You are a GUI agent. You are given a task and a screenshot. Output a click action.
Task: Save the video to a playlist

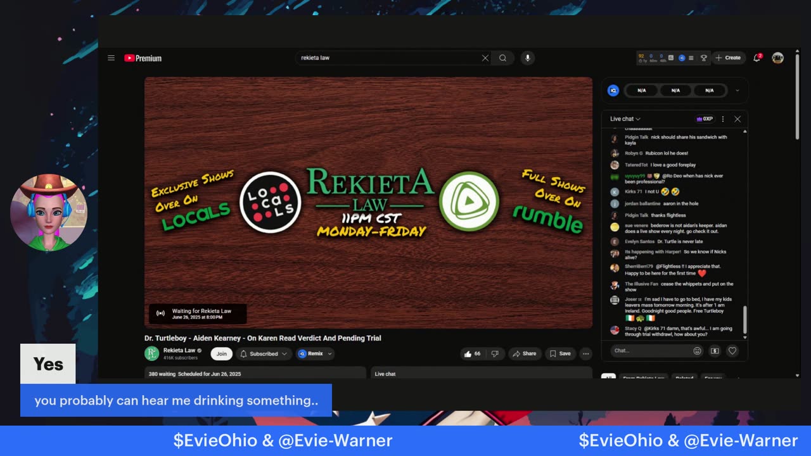(x=560, y=354)
